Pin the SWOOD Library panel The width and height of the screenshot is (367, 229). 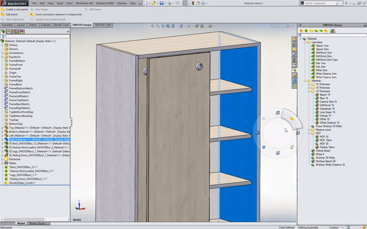365,25
